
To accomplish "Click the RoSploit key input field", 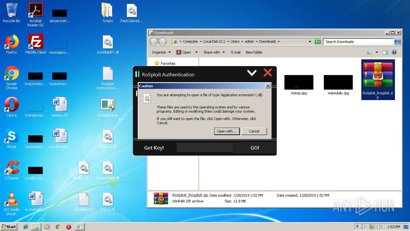I will pyautogui.click(x=205, y=148).
